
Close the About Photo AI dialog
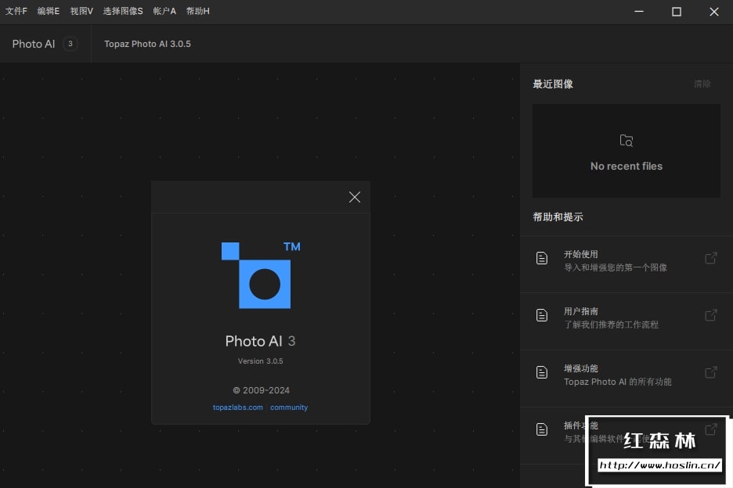[354, 197]
